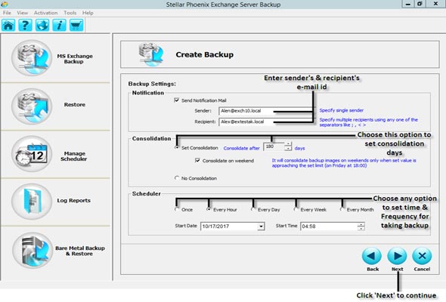
Task: Select No Consolidation radio button
Action: pos(177,178)
